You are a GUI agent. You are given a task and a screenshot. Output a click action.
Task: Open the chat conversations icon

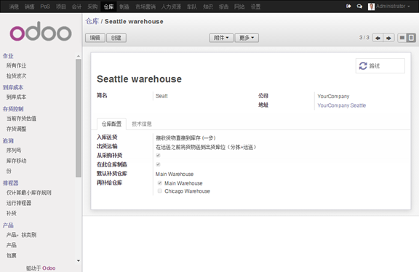point(359,6)
